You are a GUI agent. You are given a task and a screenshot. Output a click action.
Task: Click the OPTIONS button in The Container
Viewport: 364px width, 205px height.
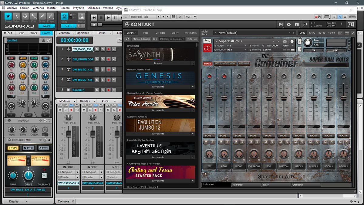[x=244, y=63]
